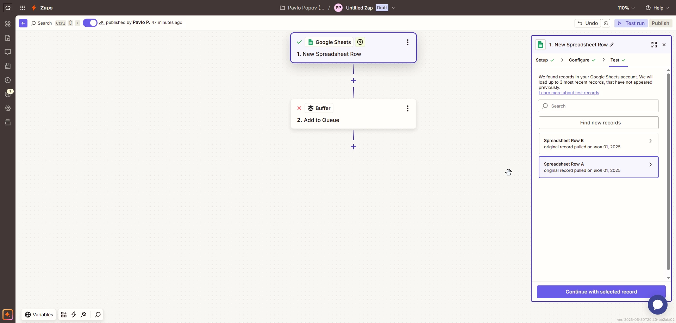This screenshot has height=323, width=676.
Task: Open the status icon with badge 1
Action: pos(8,94)
